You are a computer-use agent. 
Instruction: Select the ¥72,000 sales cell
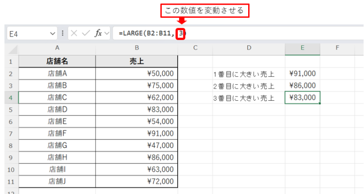tap(137, 182)
